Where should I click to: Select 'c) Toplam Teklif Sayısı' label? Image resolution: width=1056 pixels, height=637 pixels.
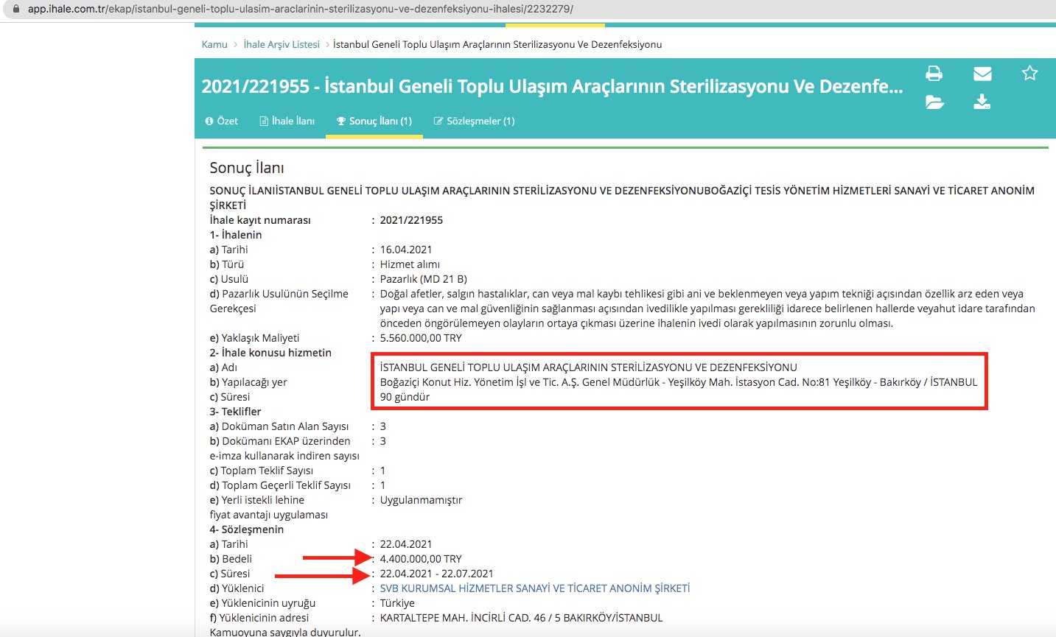[262, 471]
